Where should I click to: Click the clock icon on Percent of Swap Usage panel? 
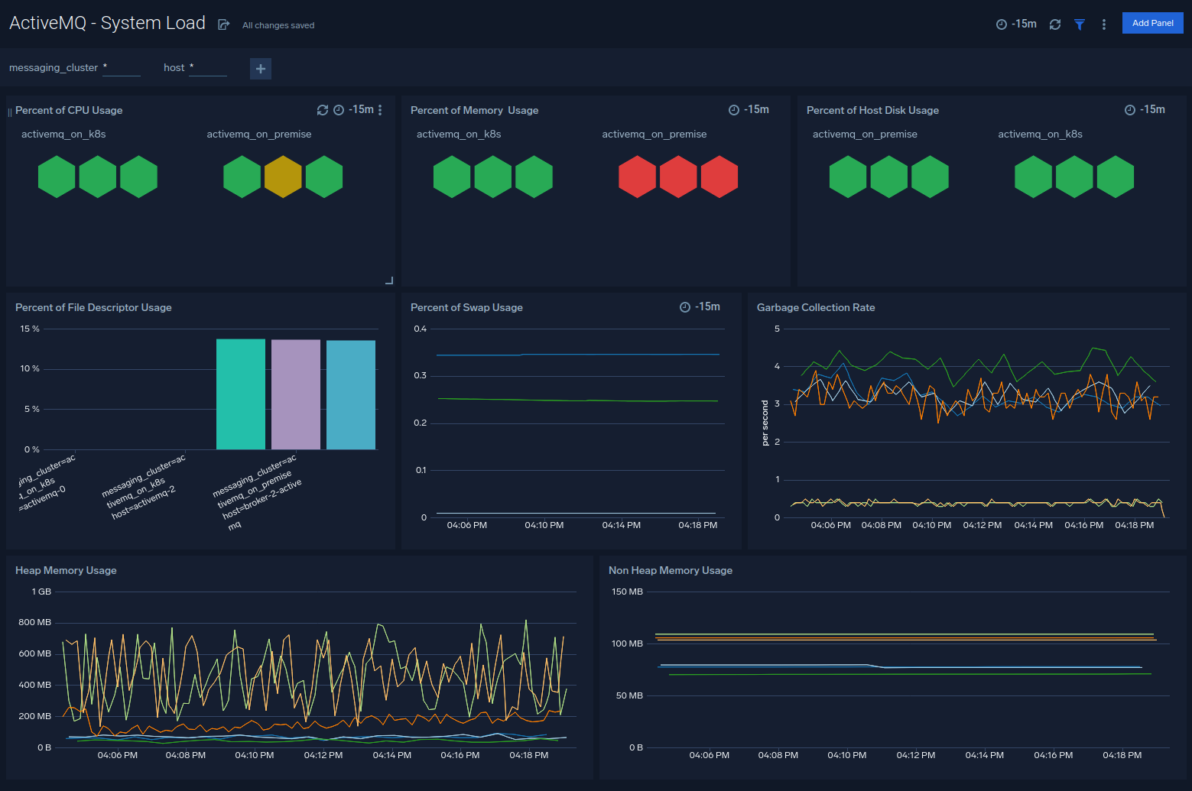pos(684,306)
